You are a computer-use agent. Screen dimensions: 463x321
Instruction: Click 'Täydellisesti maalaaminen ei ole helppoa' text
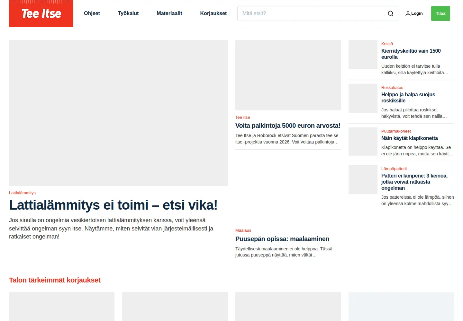284,252
